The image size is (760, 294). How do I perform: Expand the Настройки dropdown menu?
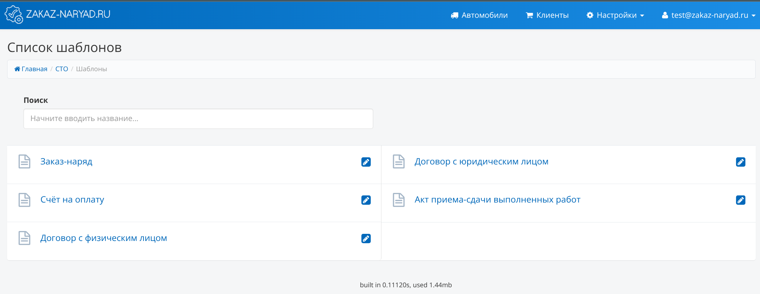(615, 15)
